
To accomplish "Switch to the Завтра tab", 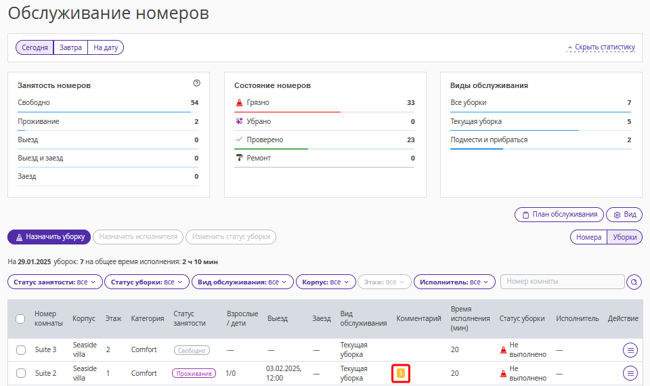I will (70, 47).
